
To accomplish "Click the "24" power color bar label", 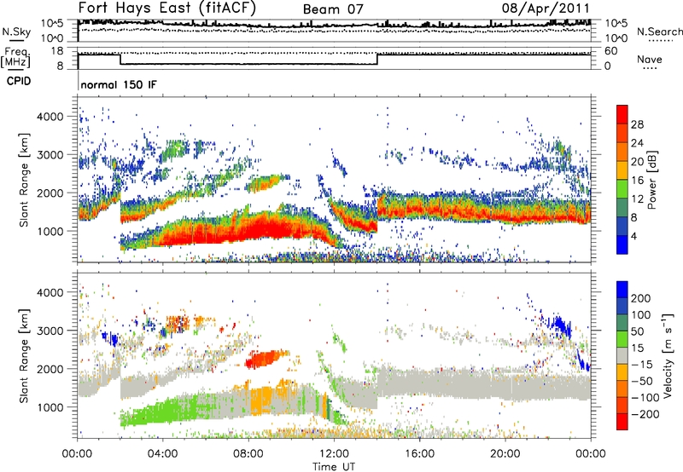I will pos(637,143).
